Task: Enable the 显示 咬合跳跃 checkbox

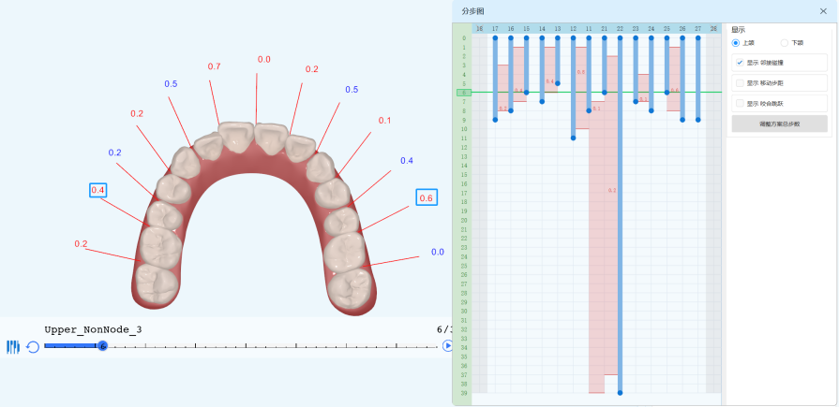Action: click(740, 104)
